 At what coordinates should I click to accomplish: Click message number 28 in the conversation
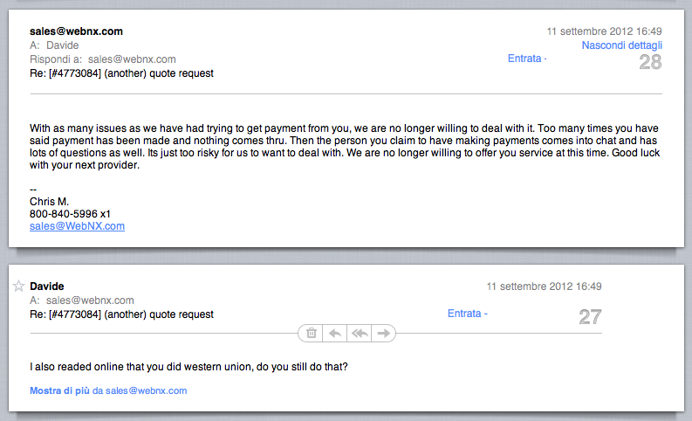coord(650,62)
